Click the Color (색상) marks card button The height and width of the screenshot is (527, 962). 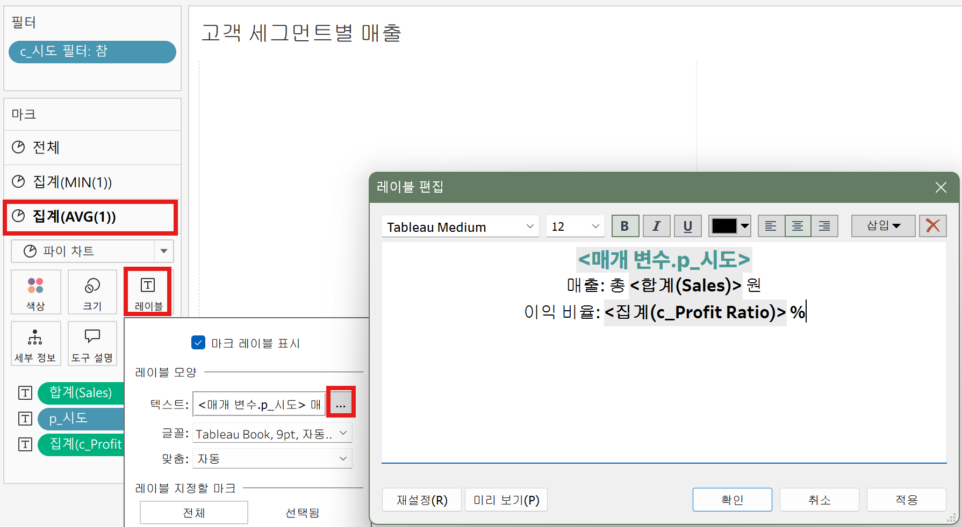pyautogui.click(x=35, y=291)
